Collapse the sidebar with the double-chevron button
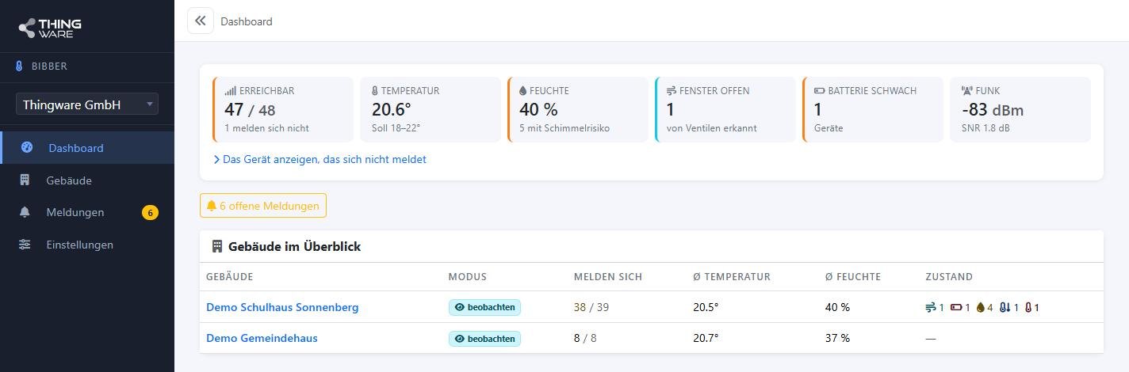Viewport: 1129px width, 372px height. point(201,21)
